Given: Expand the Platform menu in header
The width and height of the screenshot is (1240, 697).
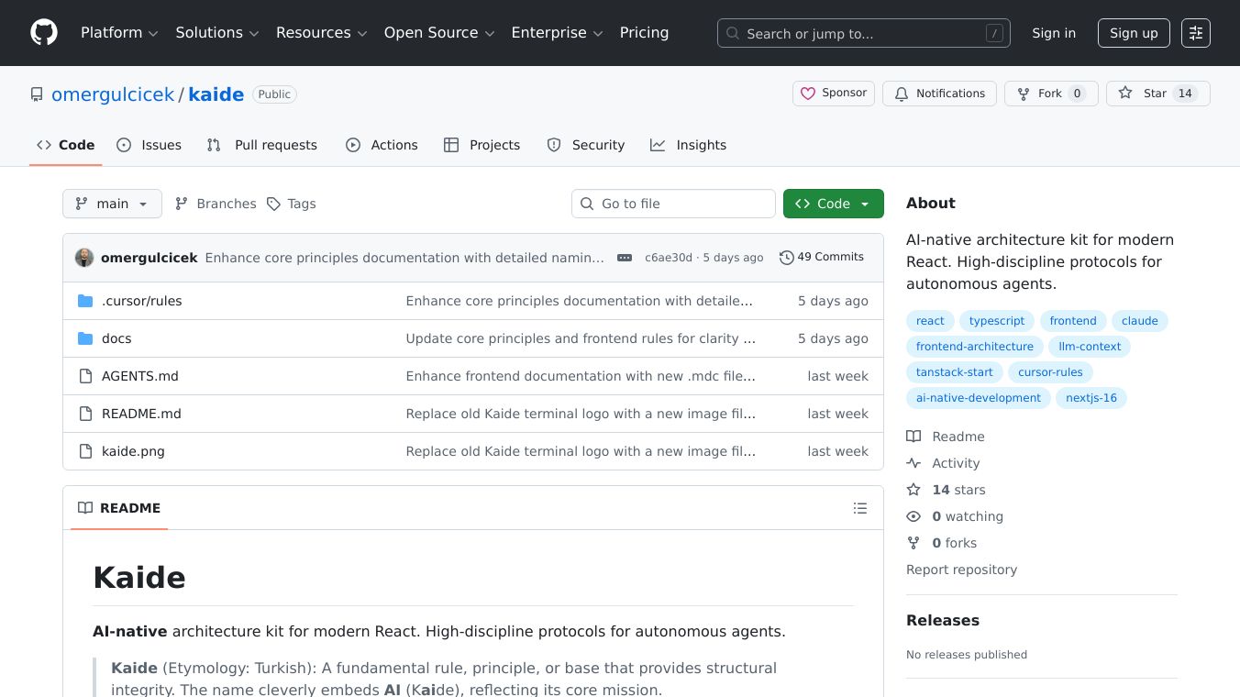Looking at the screenshot, I should coord(119,33).
